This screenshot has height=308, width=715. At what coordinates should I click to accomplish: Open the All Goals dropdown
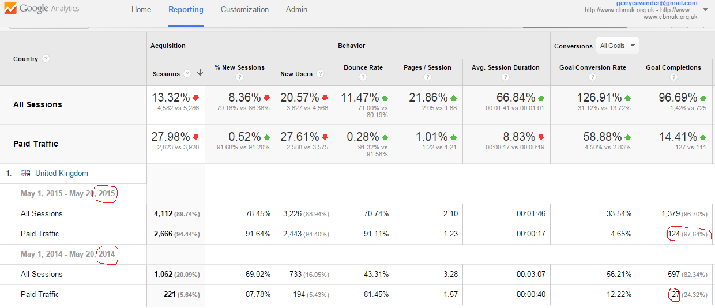click(x=618, y=46)
